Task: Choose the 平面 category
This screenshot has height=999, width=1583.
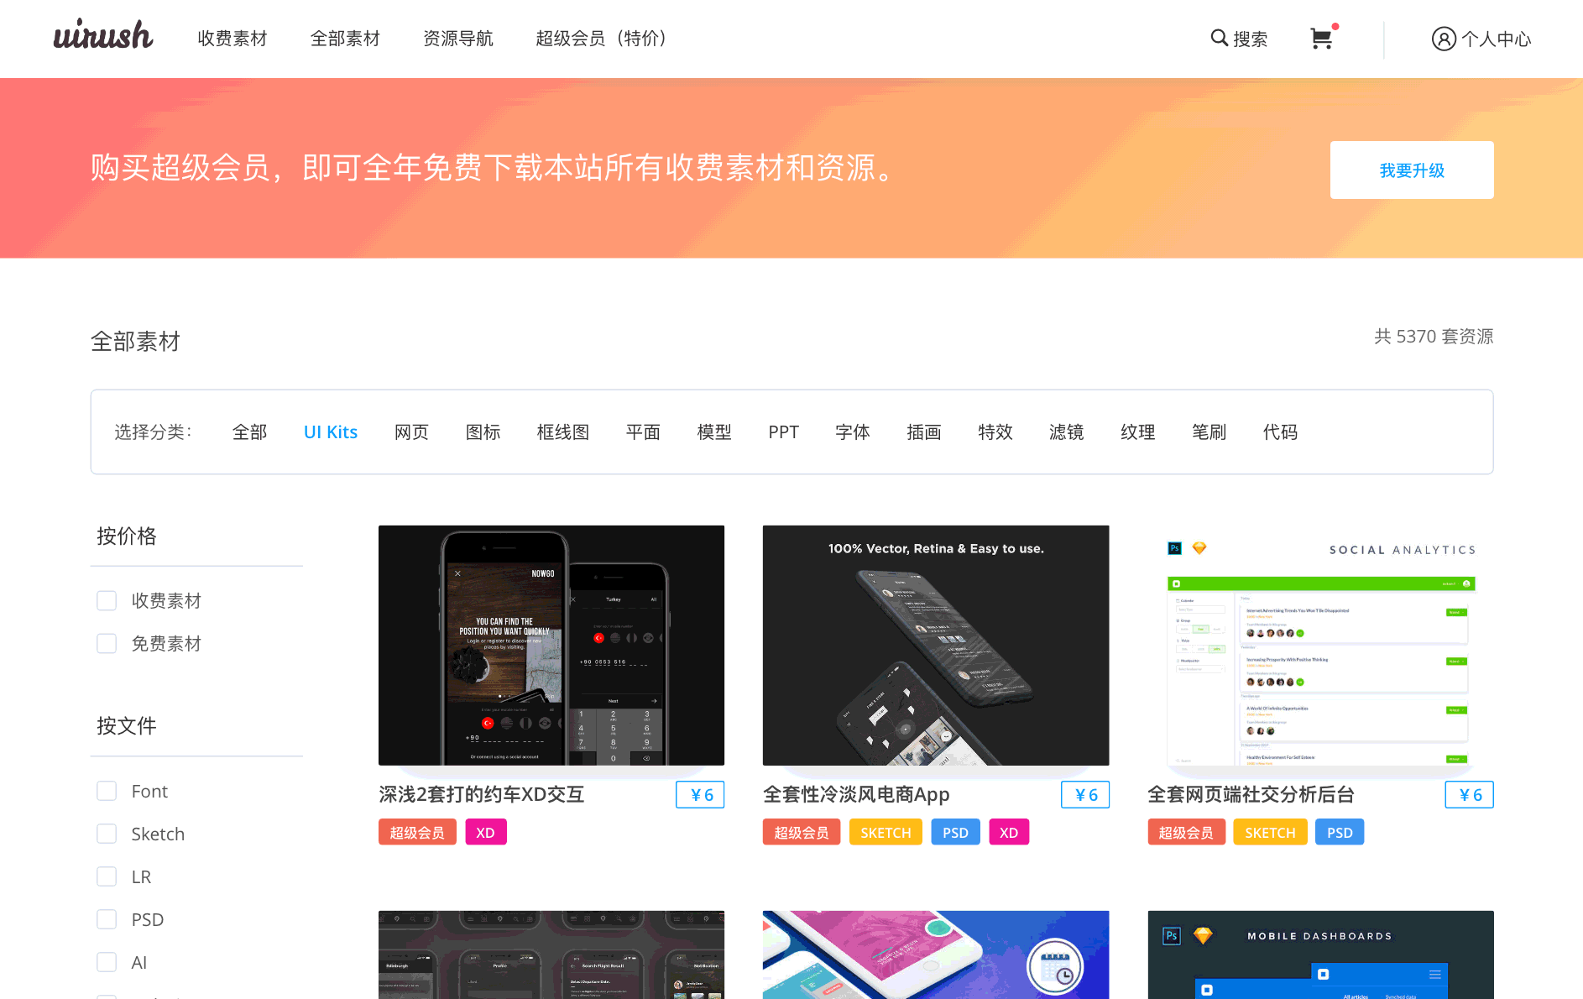Action: point(643,432)
